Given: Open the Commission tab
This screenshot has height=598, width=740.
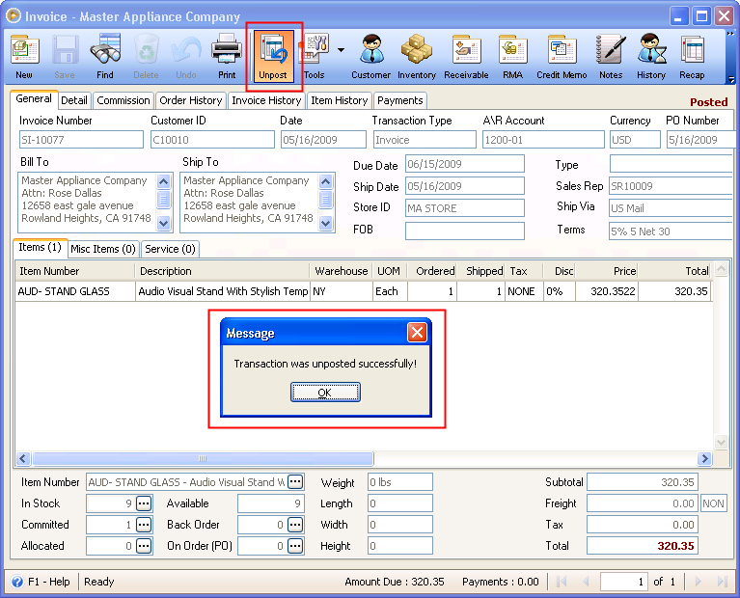Looking at the screenshot, I should pos(123,100).
